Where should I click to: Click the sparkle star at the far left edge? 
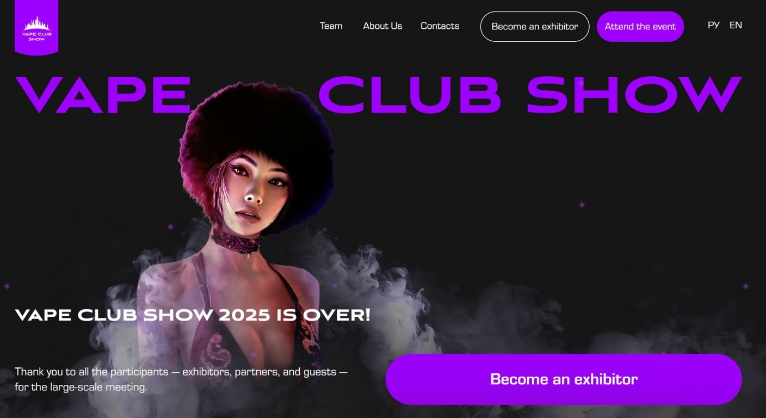click(x=7, y=286)
